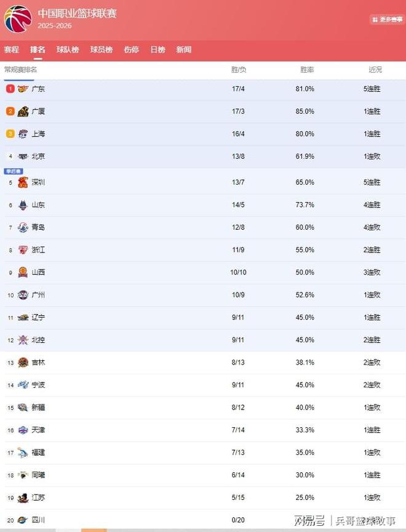Open the 辽宁 team link
This screenshot has width=406, height=532.
point(38,318)
